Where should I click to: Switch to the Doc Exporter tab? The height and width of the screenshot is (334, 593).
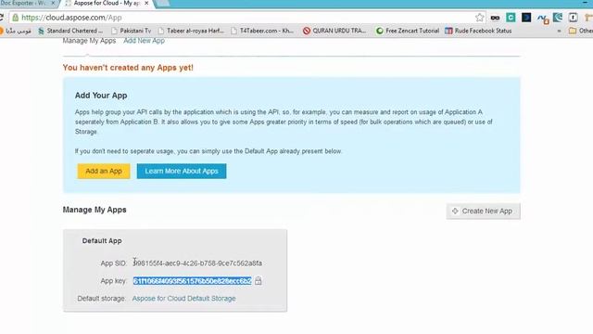click(x=25, y=3)
